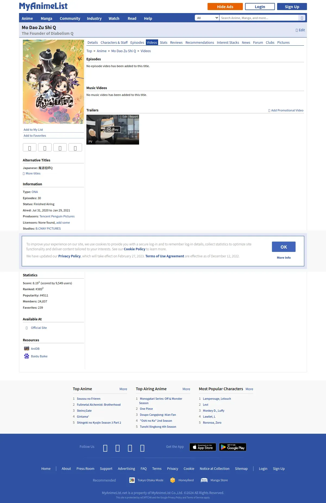Open the Baidu Baike resource icon
The image size is (326, 503).
[27, 356]
